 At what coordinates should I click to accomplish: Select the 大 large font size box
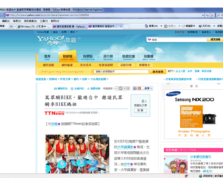pyautogui.click(x=124, y=89)
